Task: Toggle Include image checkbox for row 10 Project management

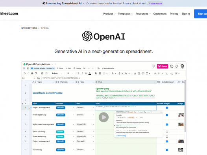Action: [x=167, y=141]
